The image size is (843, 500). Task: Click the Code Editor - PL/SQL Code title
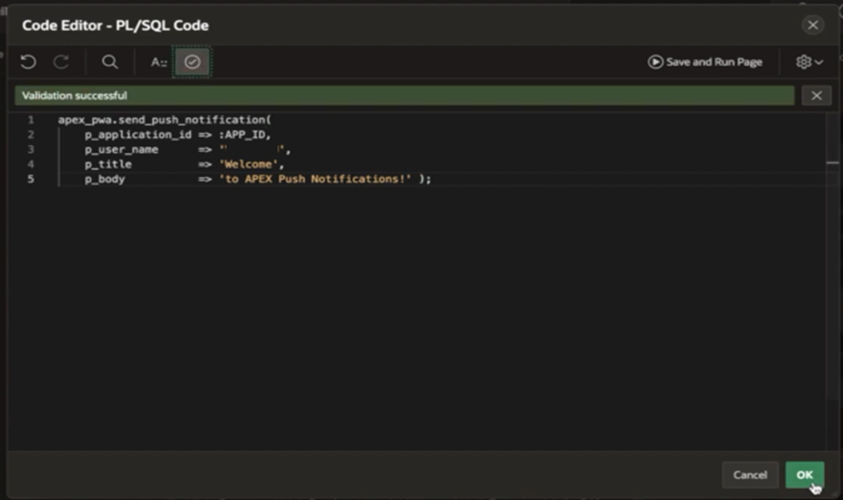point(115,26)
